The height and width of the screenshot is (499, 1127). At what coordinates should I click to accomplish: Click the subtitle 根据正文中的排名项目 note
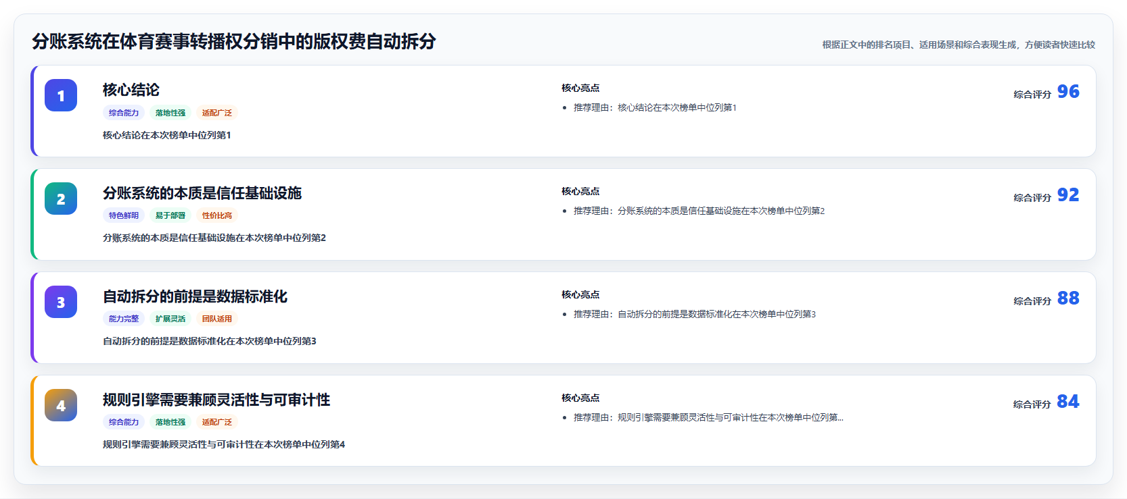click(x=959, y=45)
